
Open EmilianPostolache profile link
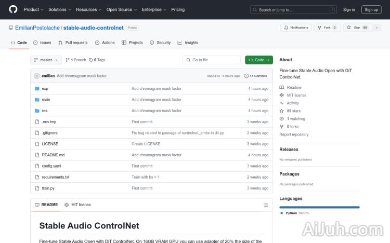click(37, 28)
